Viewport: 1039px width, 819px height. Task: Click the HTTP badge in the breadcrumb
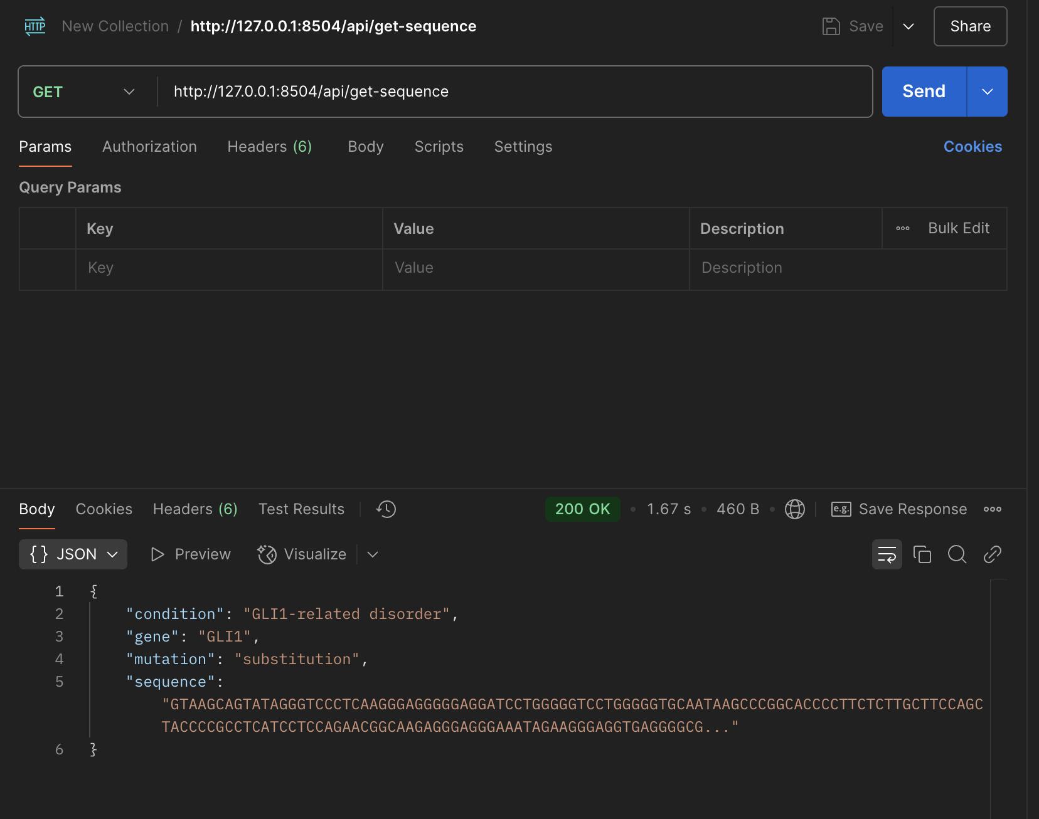tap(34, 26)
